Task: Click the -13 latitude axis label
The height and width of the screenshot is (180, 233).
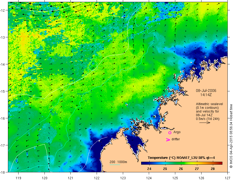Action: pyautogui.click(x=3, y=37)
